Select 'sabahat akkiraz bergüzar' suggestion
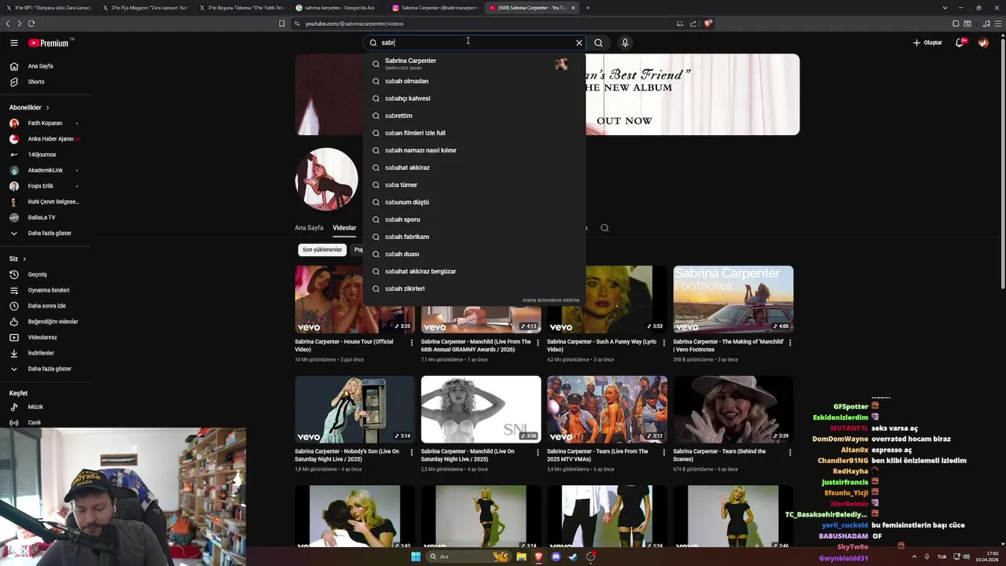This screenshot has width=1006, height=566. (474, 271)
